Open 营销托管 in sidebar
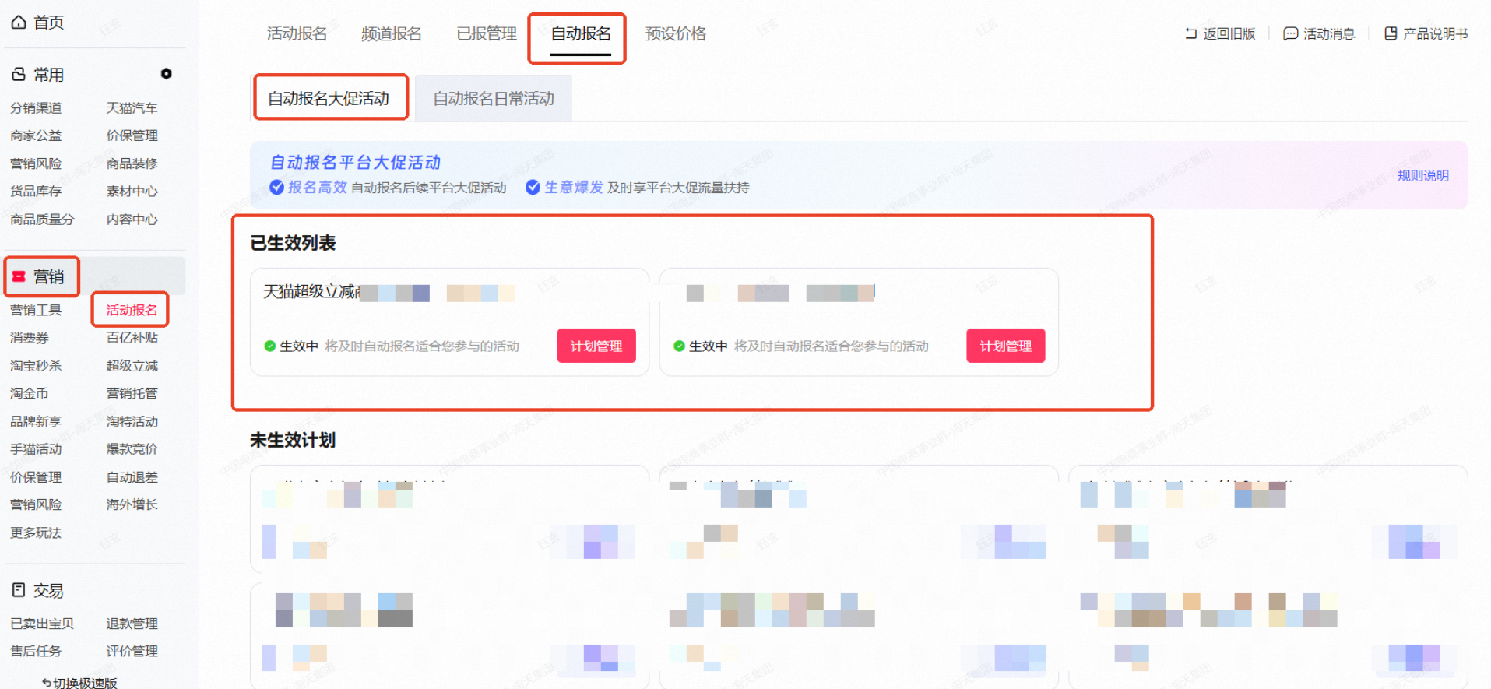 [132, 393]
